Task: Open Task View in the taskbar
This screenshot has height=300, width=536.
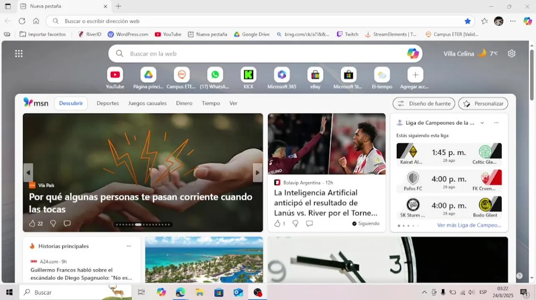Action: (x=141, y=292)
